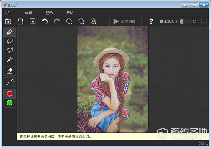Image resolution: width=211 pixels, height=148 pixels.
Task: Decrease brush size with down stepper arrow
Action: 204,23
